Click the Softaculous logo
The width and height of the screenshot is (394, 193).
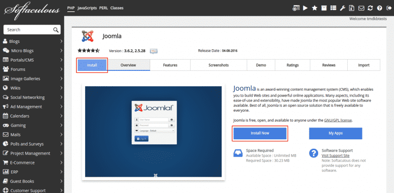click(x=32, y=11)
